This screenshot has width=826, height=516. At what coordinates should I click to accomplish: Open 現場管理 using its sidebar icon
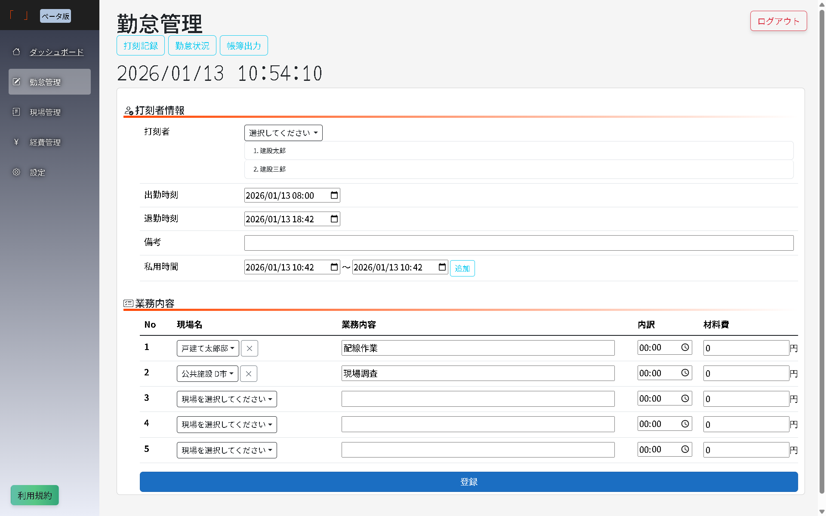(16, 112)
